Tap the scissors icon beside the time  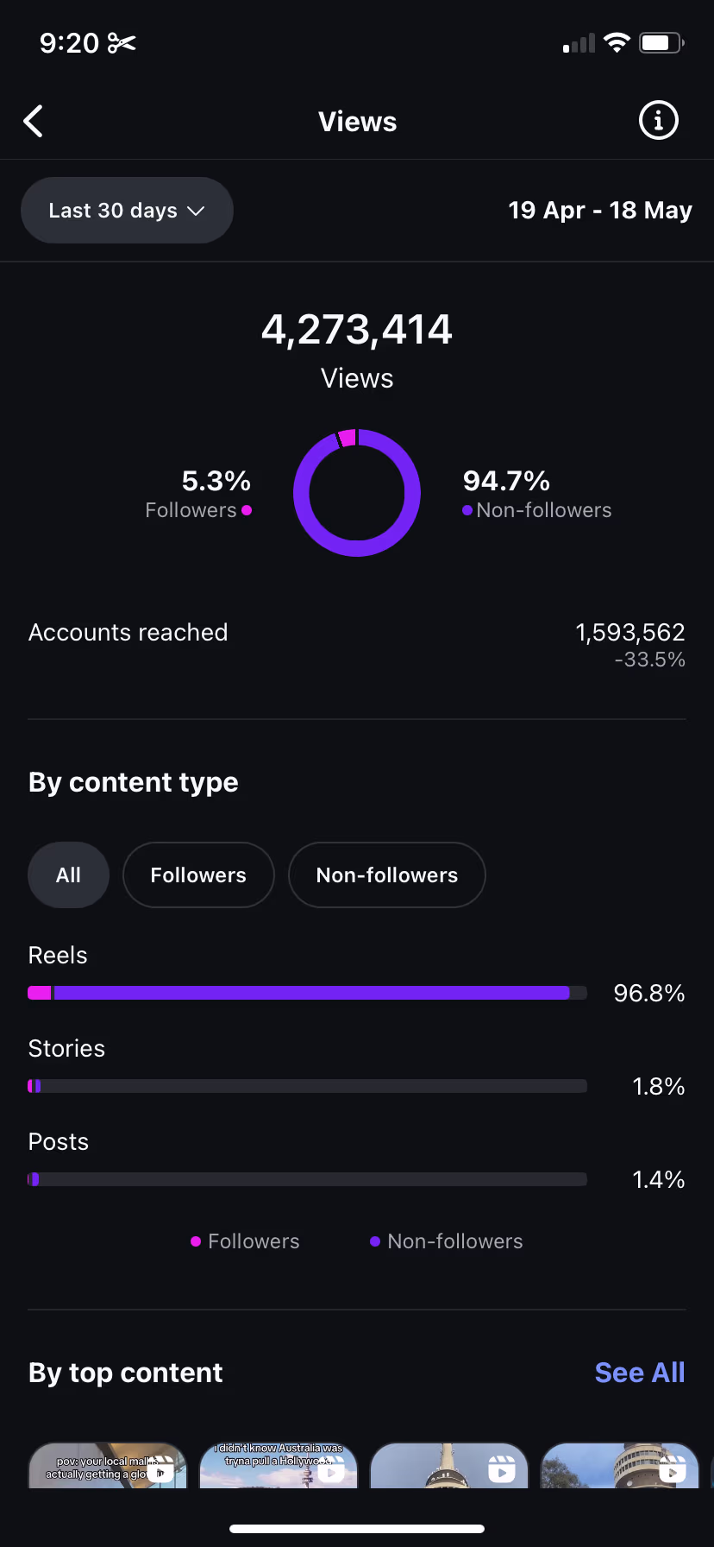click(122, 42)
